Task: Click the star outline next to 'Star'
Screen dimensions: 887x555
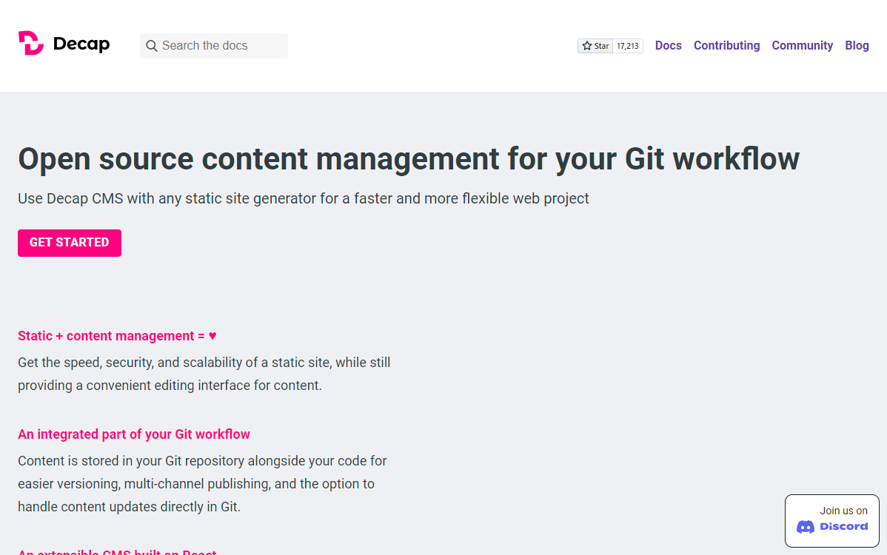Action: click(586, 45)
